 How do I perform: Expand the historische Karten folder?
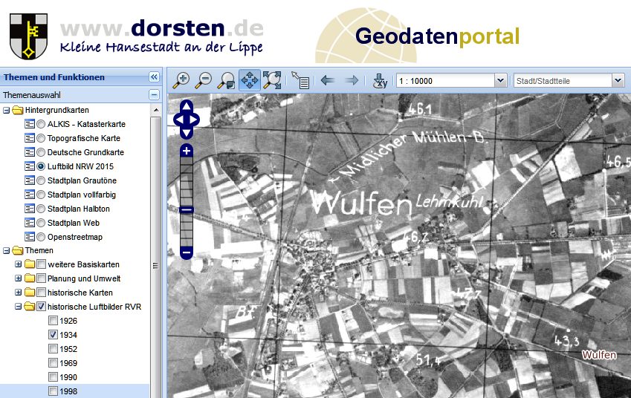19,293
